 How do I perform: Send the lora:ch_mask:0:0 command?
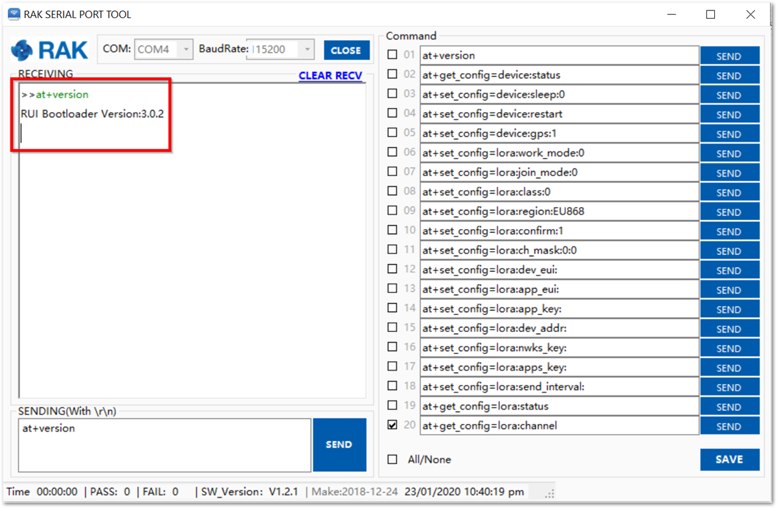(x=729, y=251)
